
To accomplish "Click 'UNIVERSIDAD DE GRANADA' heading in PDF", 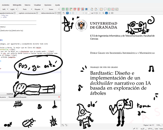I will pos(103,25).
